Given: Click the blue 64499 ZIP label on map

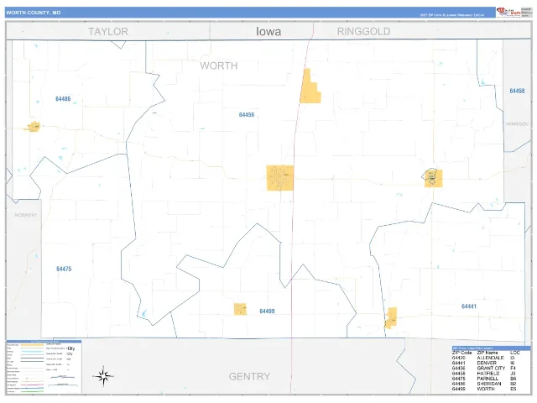Looking at the screenshot, I should click(x=267, y=311).
